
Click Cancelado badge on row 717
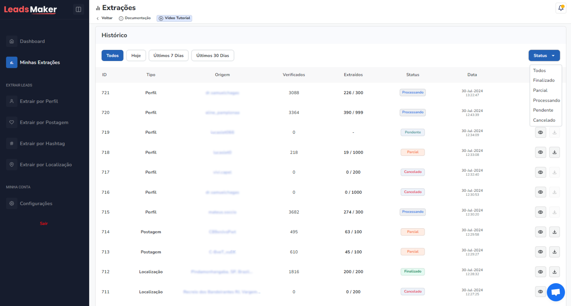[x=413, y=172]
